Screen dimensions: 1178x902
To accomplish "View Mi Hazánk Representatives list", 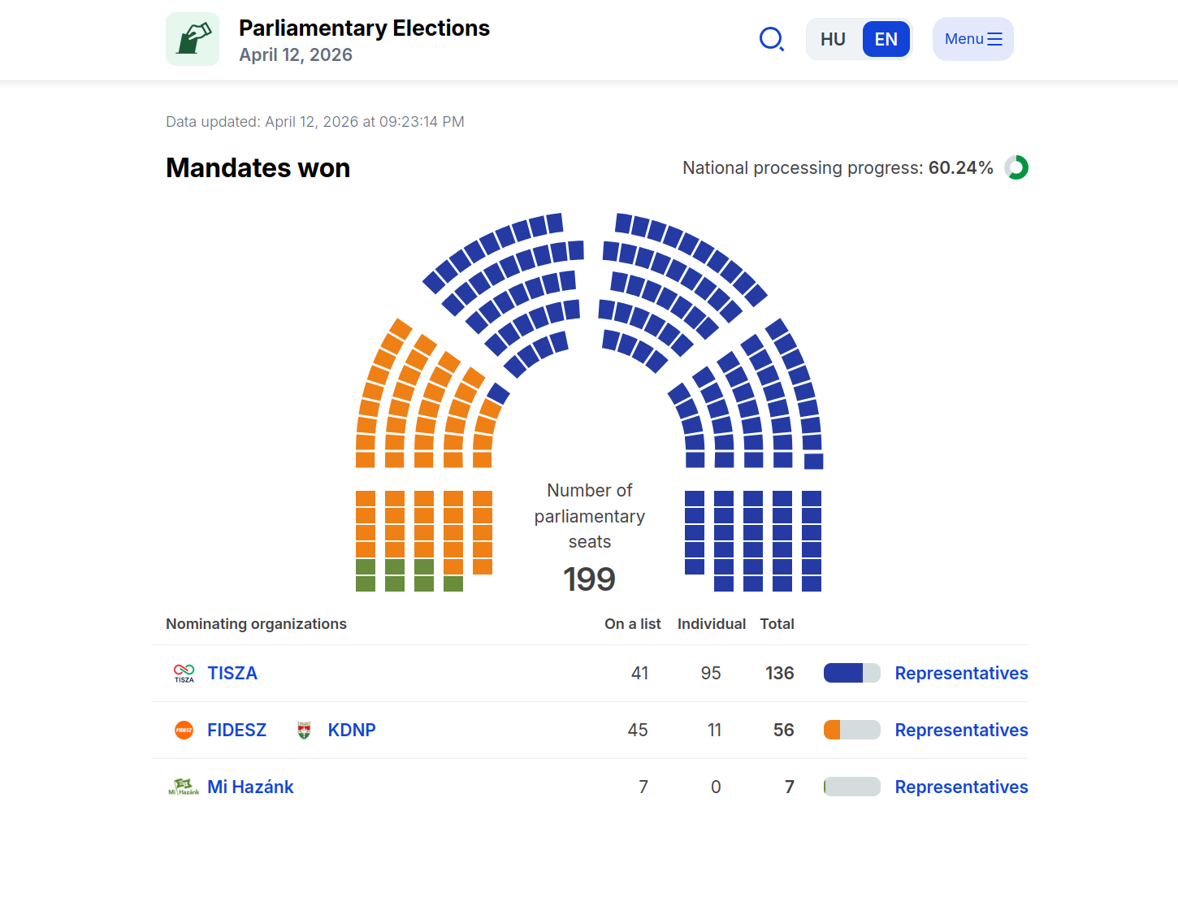I will [x=961, y=787].
